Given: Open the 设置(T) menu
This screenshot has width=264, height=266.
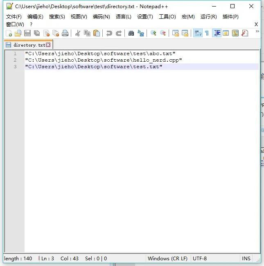Looking at the screenshot, I should pos(145,17).
